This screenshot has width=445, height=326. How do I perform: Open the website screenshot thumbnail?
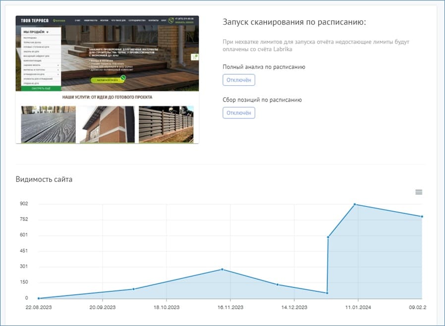[107, 79]
